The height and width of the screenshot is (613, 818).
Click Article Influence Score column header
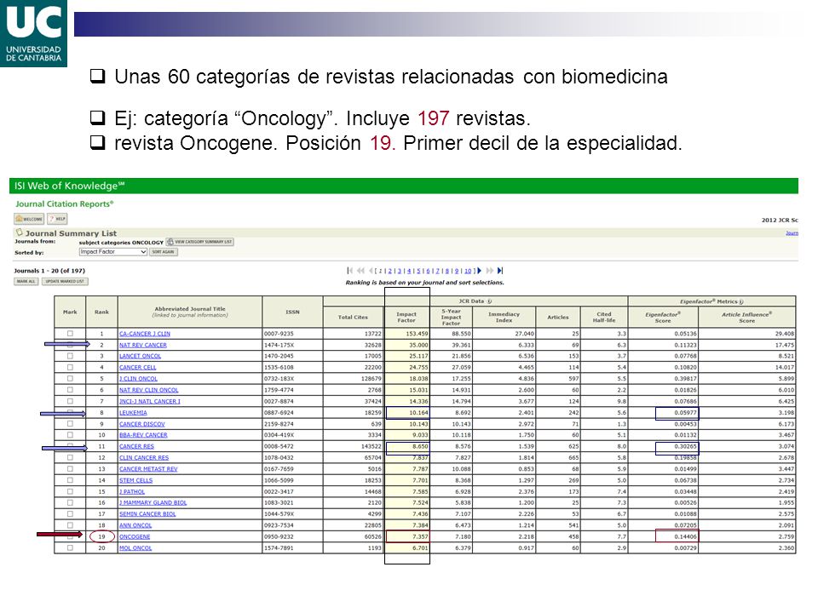point(746,317)
